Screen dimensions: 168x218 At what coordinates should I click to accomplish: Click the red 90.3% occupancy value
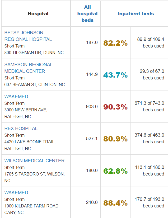point(115,107)
